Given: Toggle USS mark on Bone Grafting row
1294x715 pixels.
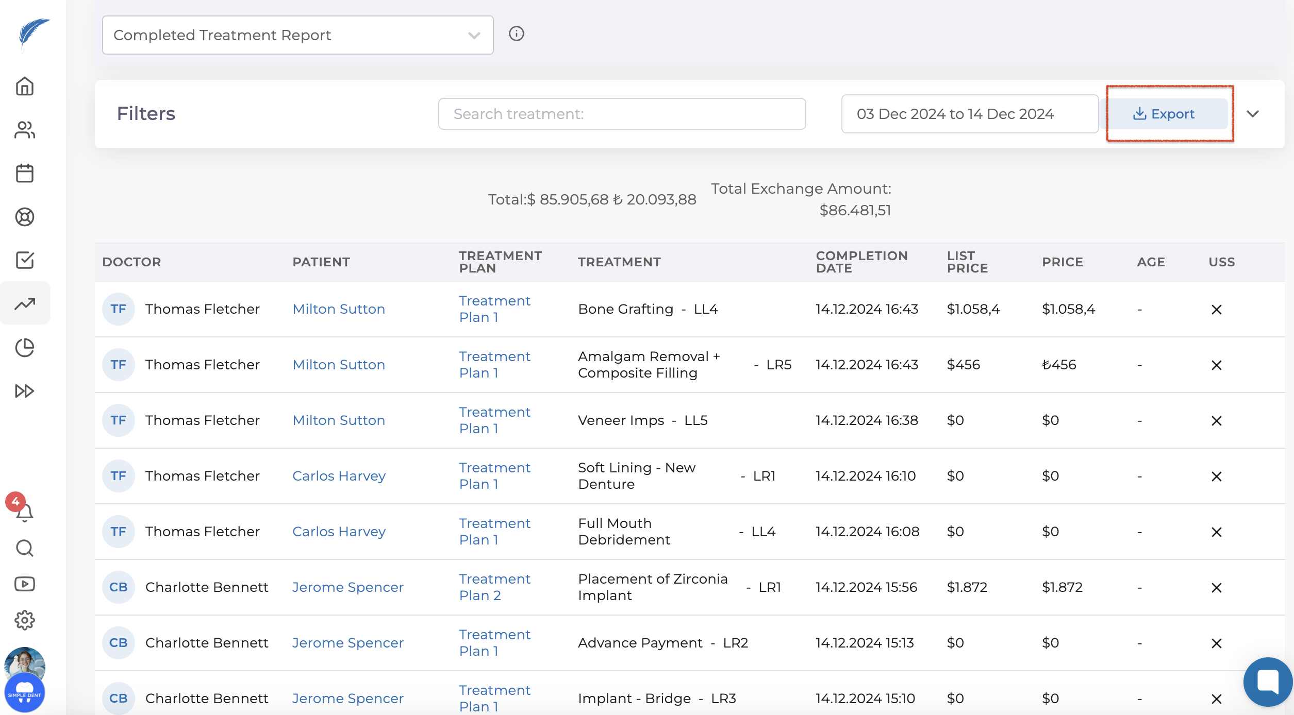Looking at the screenshot, I should click(1216, 310).
